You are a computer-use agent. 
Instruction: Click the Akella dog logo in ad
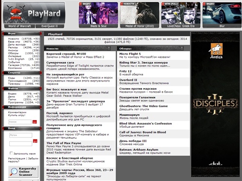216,51
